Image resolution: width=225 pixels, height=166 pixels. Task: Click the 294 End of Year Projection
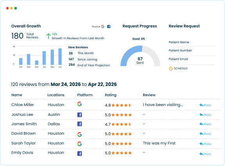pos(89,65)
